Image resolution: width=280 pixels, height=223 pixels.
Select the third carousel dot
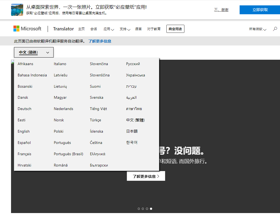(x=147, y=209)
